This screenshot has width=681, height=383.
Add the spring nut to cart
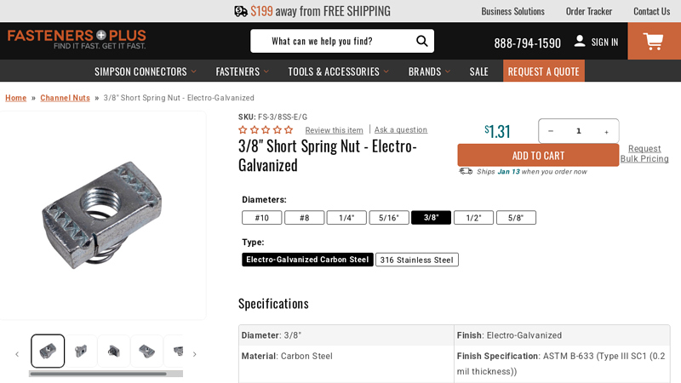coord(538,156)
